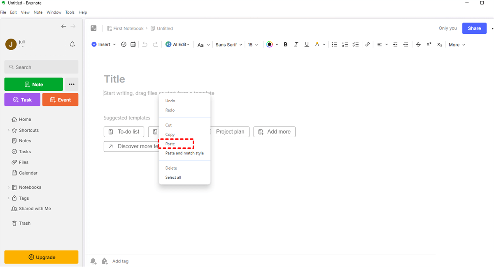Open the More formatting dropdown
494x267 pixels.
pyautogui.click(x=457, y=45)
